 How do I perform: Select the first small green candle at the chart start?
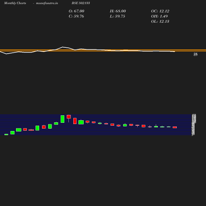(x=6, y=134)
